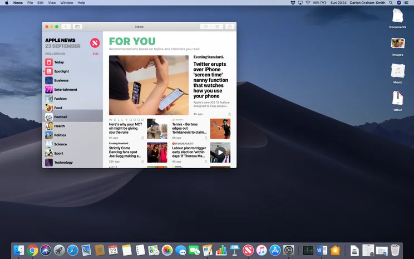Click the Dropbox menu bar icon

(293, 3)
